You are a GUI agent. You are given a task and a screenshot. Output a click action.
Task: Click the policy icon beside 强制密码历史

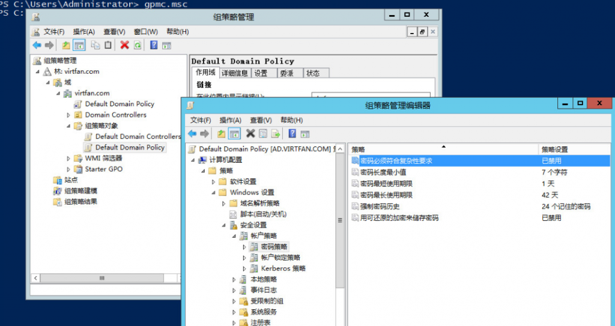355,206
